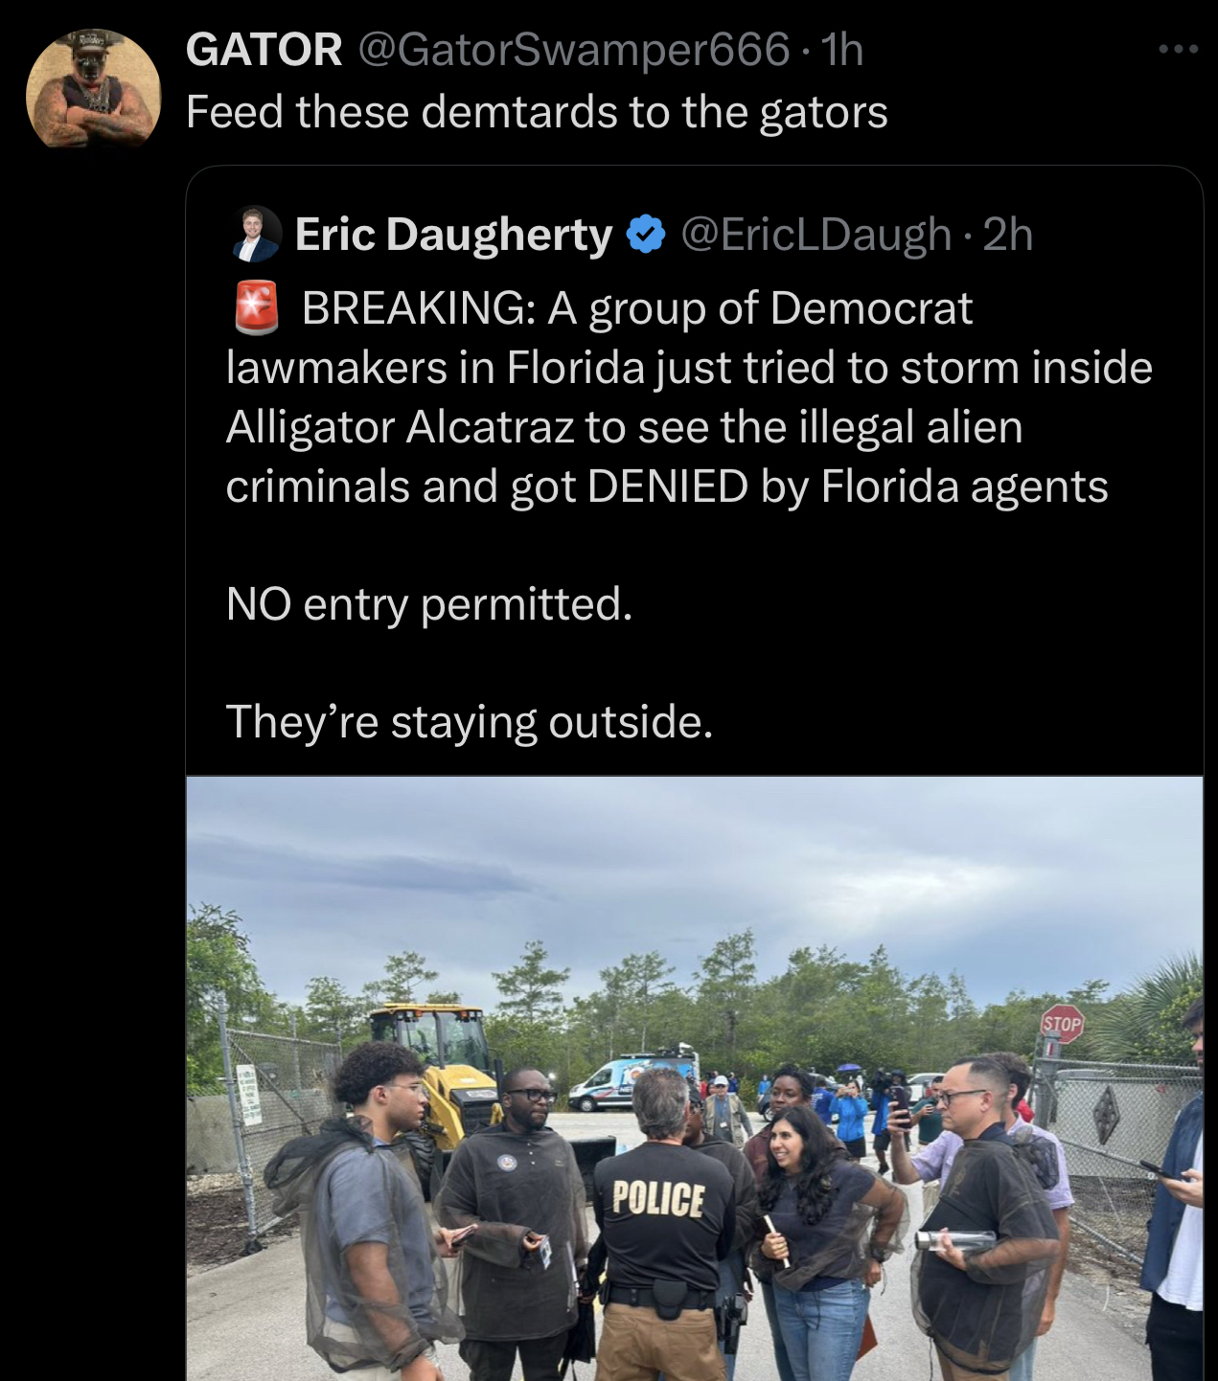The image size is (1218, 1381).
Task: Click the @EricLDaugh handle
Action: pyautogui.click(x=816, y=235)
